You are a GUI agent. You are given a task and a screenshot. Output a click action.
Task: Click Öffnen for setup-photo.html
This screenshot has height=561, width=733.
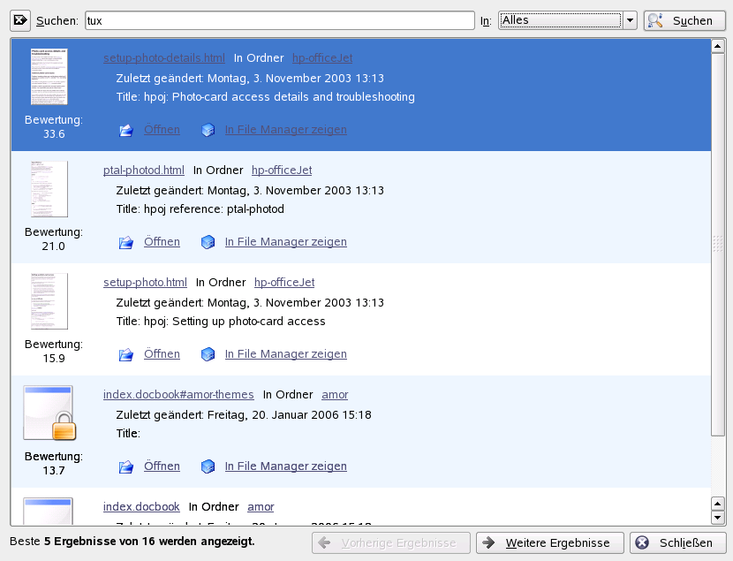(162, 354)
